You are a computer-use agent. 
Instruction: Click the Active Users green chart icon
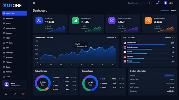point(75,21)
